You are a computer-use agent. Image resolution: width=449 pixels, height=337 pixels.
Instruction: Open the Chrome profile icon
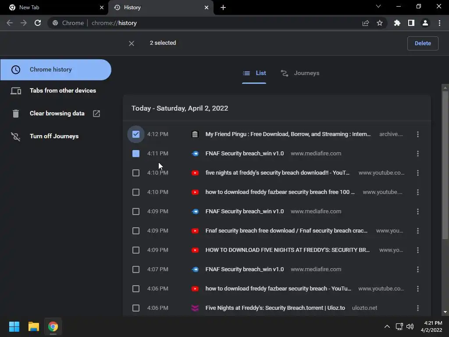[425, 23]
